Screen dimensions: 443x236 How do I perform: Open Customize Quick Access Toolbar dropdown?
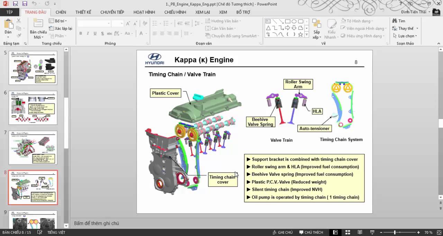pos(54,4)
